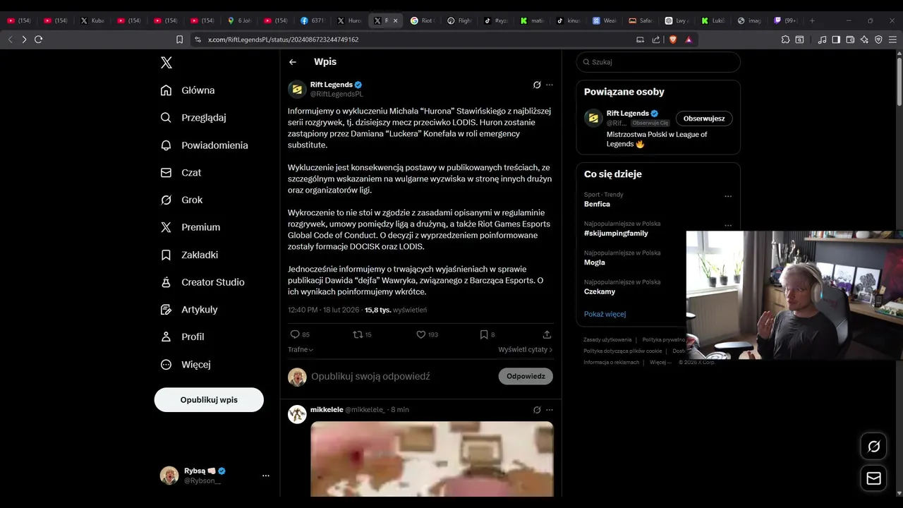Click the address bar URL
The width and height of the screenshot is (903, 508).
tap(283, 40)
